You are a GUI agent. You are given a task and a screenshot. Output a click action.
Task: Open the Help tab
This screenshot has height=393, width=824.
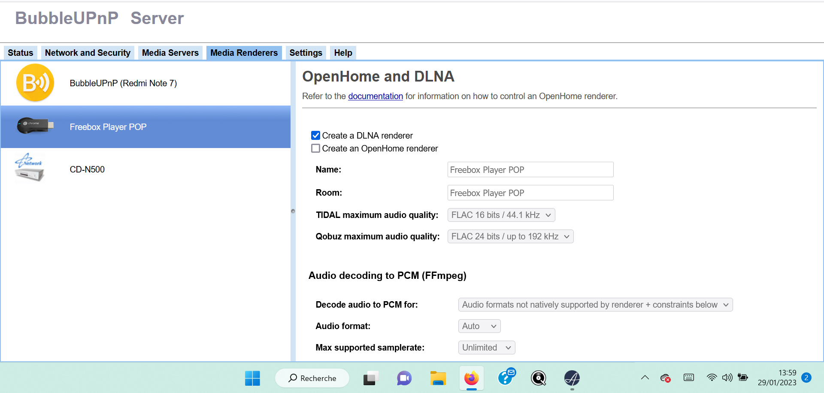point(343,53)
